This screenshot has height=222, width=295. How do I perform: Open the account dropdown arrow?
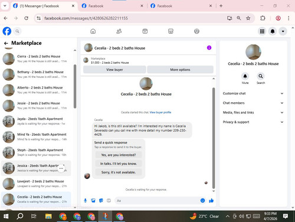pyautogui.click(x=283, y=31)
